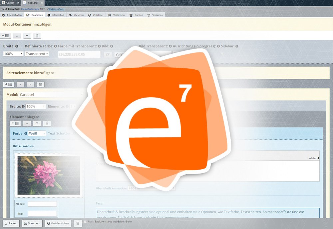Screen dimensions: 333x229
Task: Click the add icon under Element anlegen
Action: (x=15, y=123)
